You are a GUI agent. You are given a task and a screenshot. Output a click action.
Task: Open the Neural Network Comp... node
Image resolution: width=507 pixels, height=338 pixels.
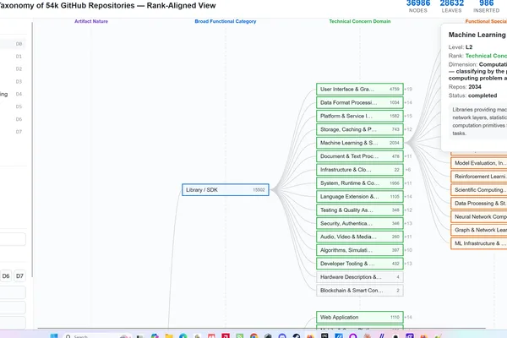pos(479,216)
